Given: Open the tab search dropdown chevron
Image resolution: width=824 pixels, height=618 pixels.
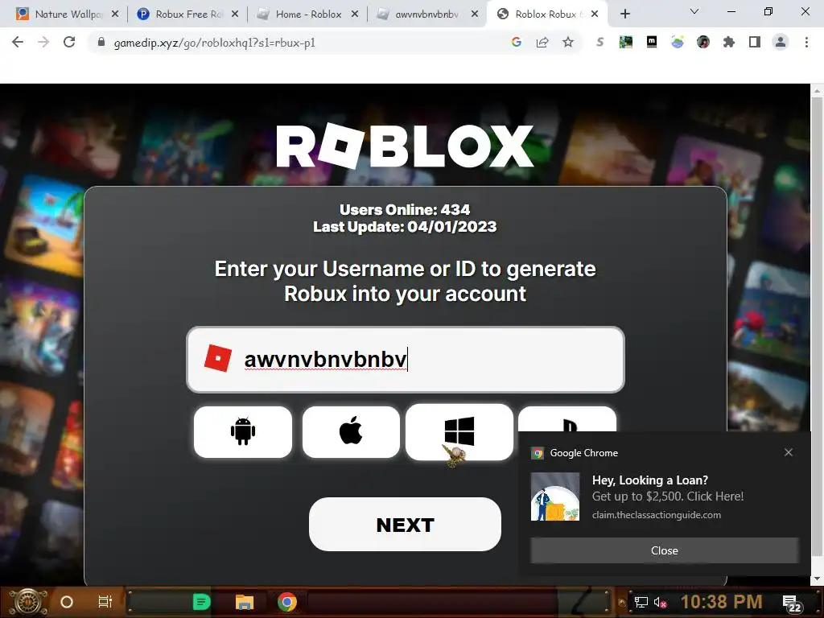Looking at the screenshot, I should pyautogui.click(x=694, y=11).
